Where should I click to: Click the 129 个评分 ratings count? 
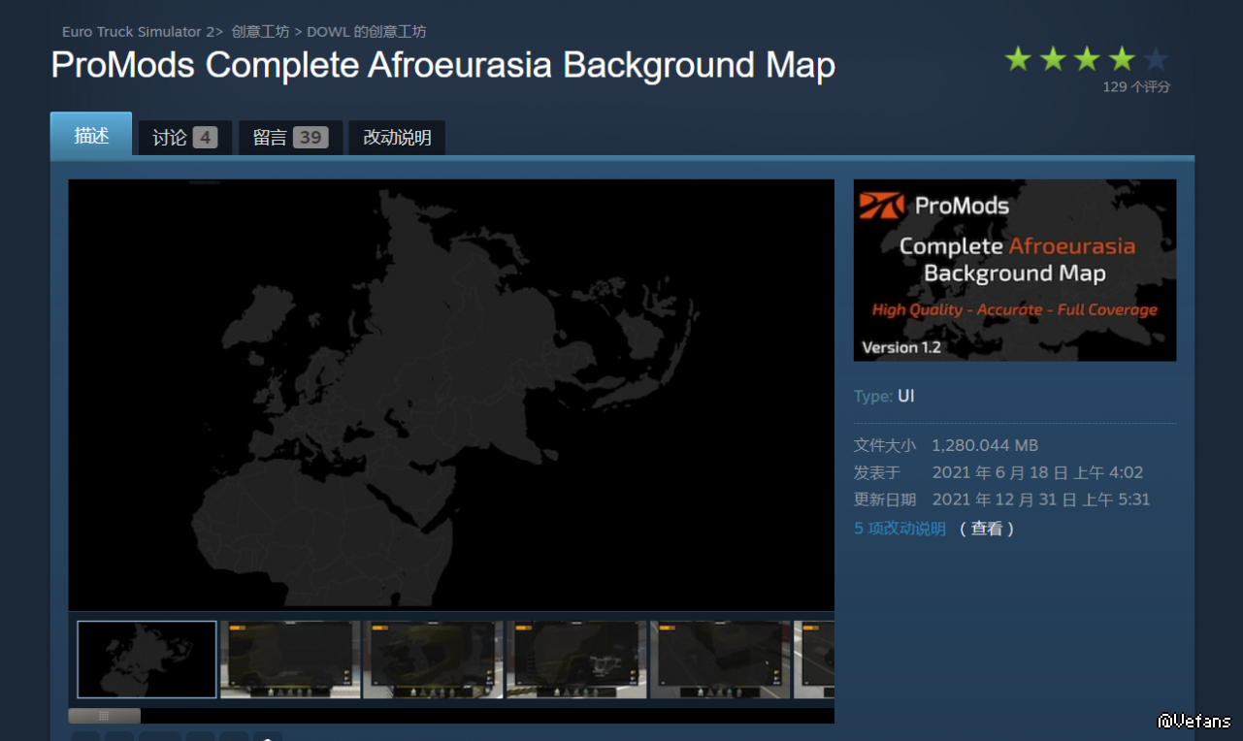(1136, 87)
